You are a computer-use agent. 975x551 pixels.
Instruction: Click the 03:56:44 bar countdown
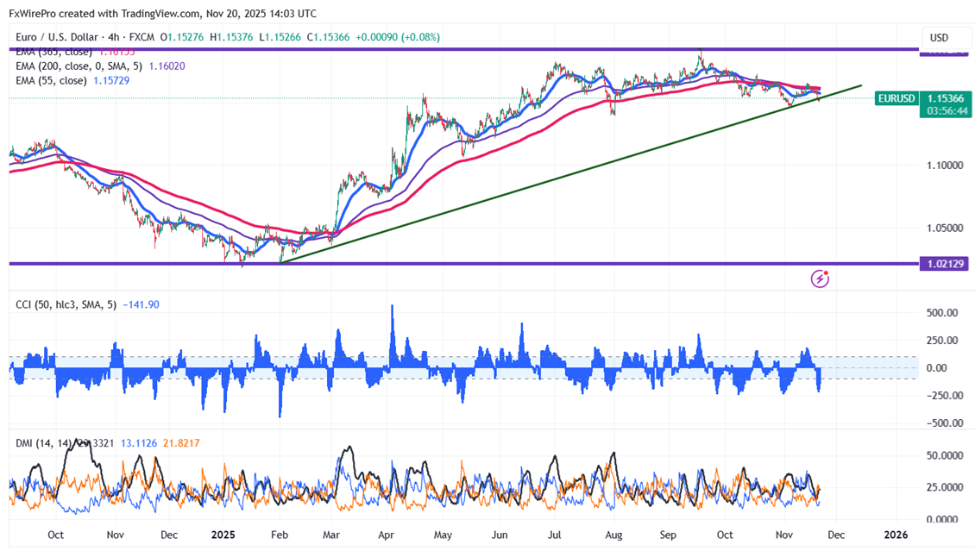tap(947, 111)
